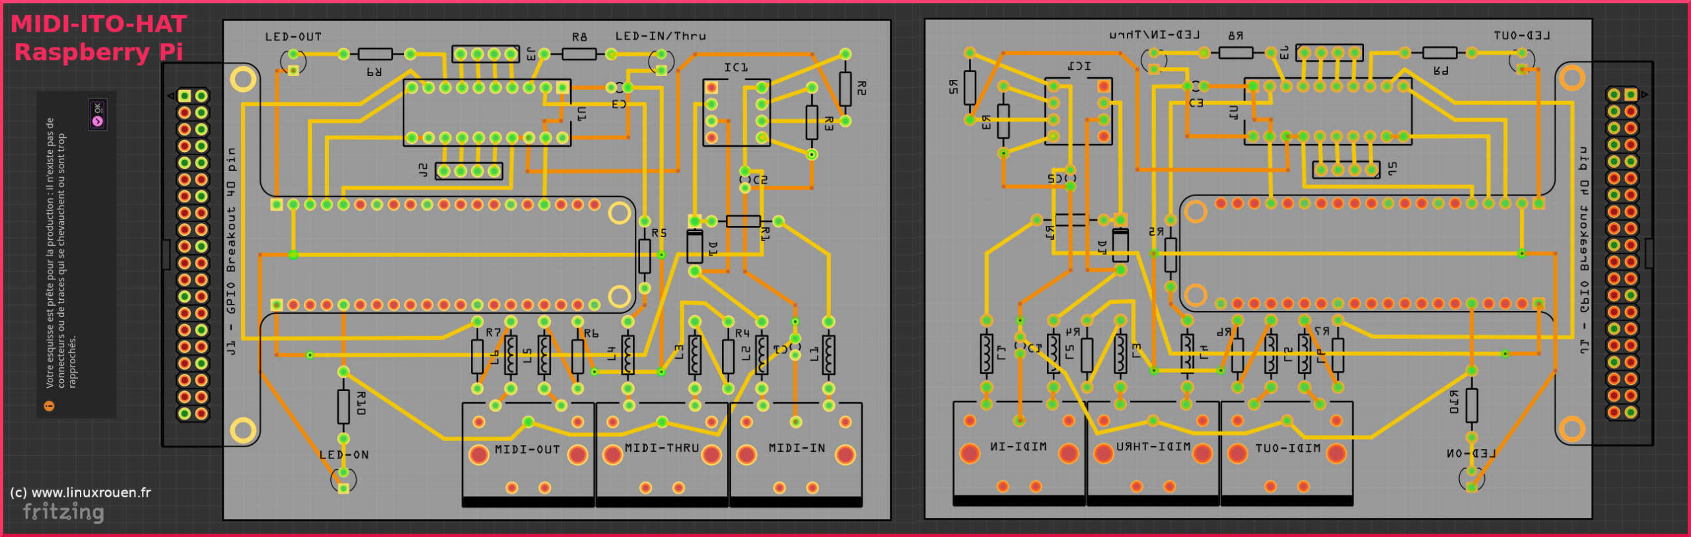Select the MIDI-OUT connector on left board

pyautogui.click(x=528, y=454)
